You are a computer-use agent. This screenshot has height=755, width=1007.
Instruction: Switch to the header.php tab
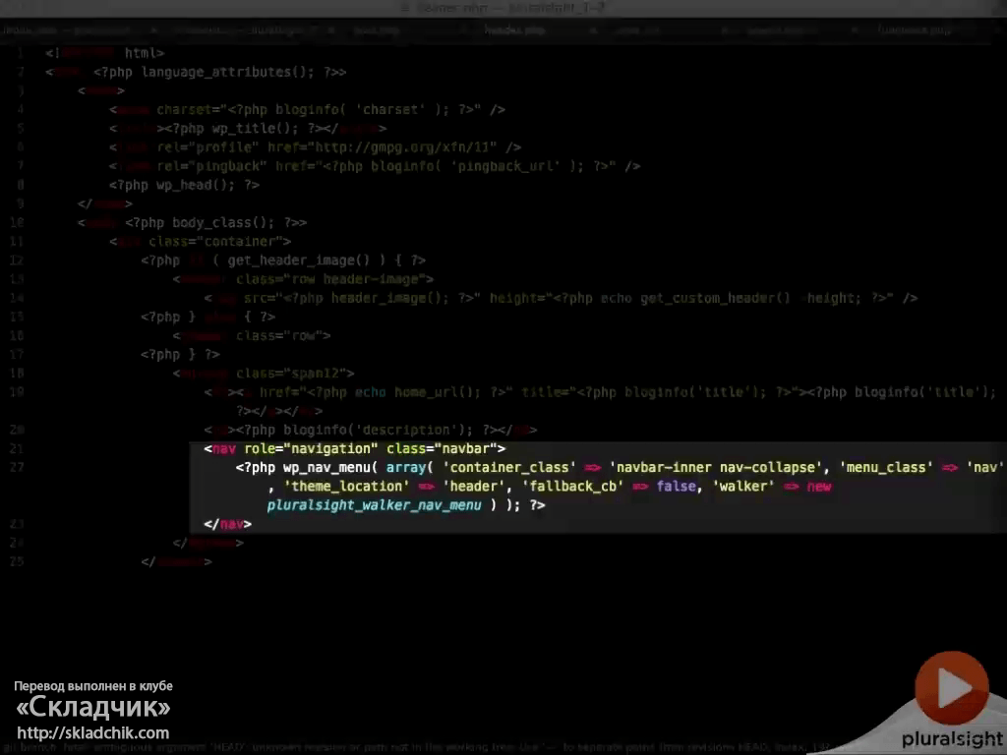pyautogui.click(x=514, y=29)
